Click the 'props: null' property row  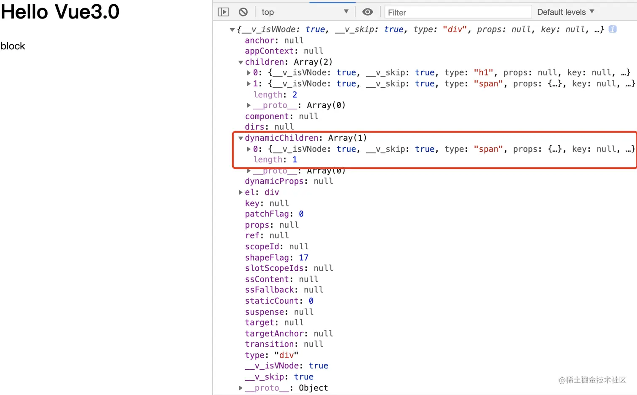[272, 225]
